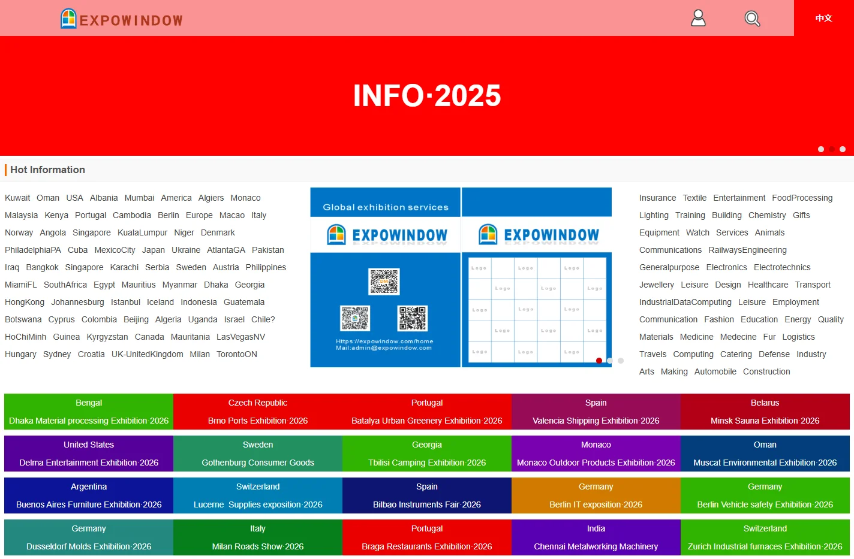Image resolution: width=854 pixels, height=559 pixels.
Task: Open Valencia Shipping Exhibition·2026 card
Action: pos(596,412)
